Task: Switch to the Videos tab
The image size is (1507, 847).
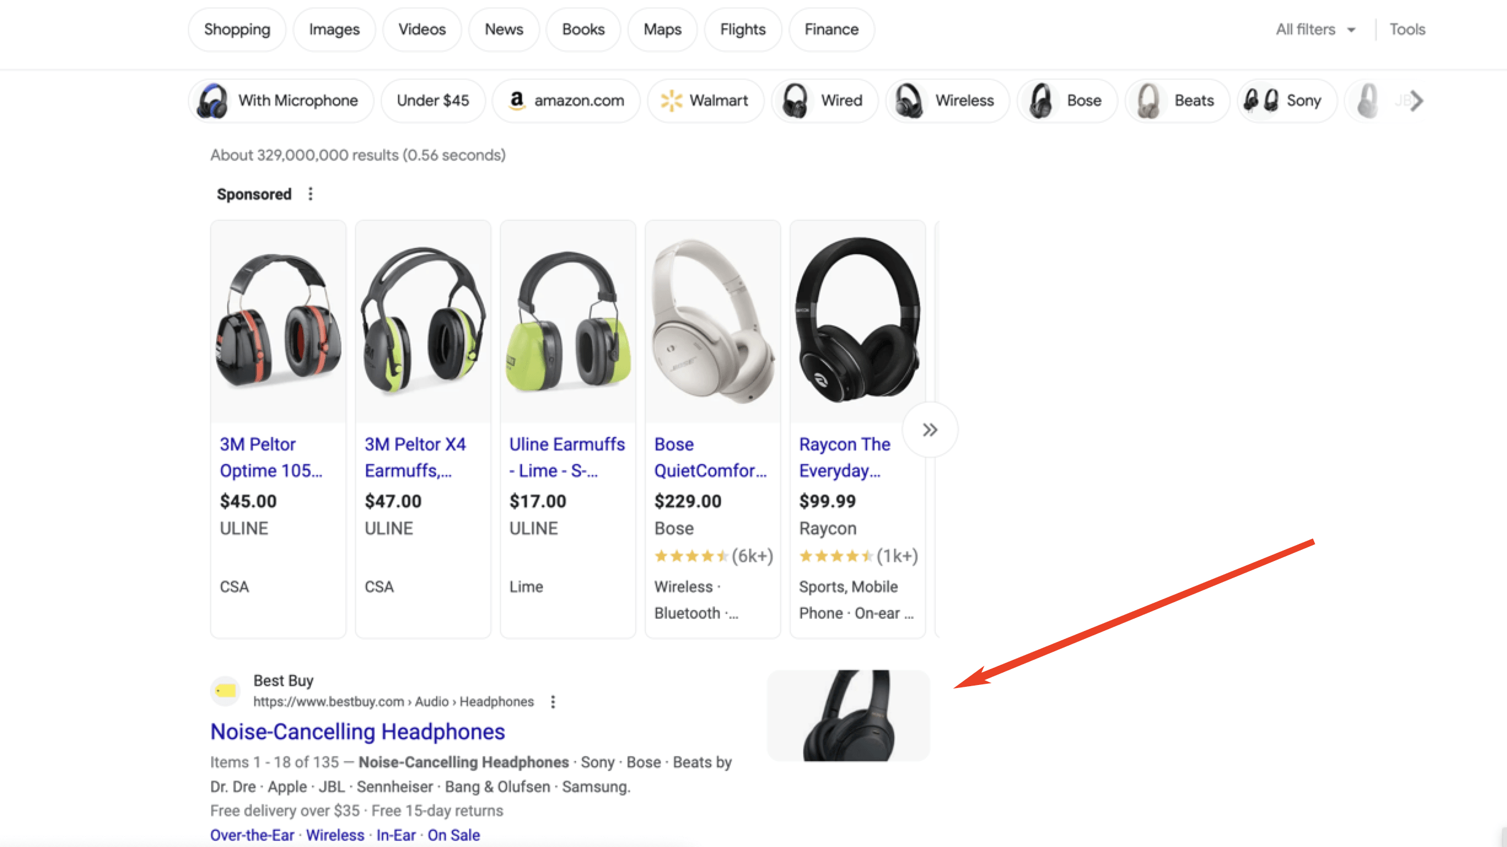Action: click(x=422, y=29)
